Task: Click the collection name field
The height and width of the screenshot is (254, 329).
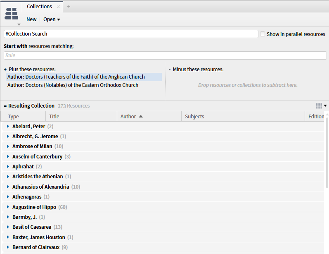Action: point(130,34)
